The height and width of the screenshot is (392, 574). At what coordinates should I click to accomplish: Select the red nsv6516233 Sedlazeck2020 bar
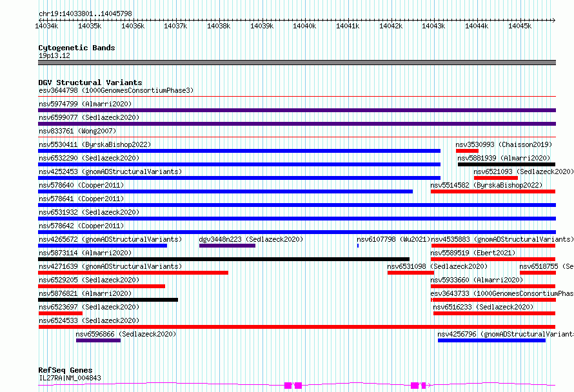pyautogui.click(x=494, y=313)
